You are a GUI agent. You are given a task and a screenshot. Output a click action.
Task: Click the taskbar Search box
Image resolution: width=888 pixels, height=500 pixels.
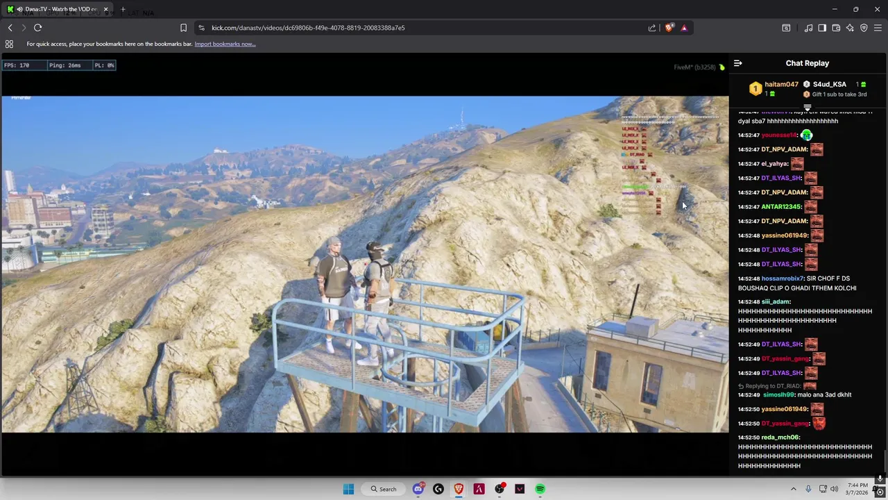[384, 489]
